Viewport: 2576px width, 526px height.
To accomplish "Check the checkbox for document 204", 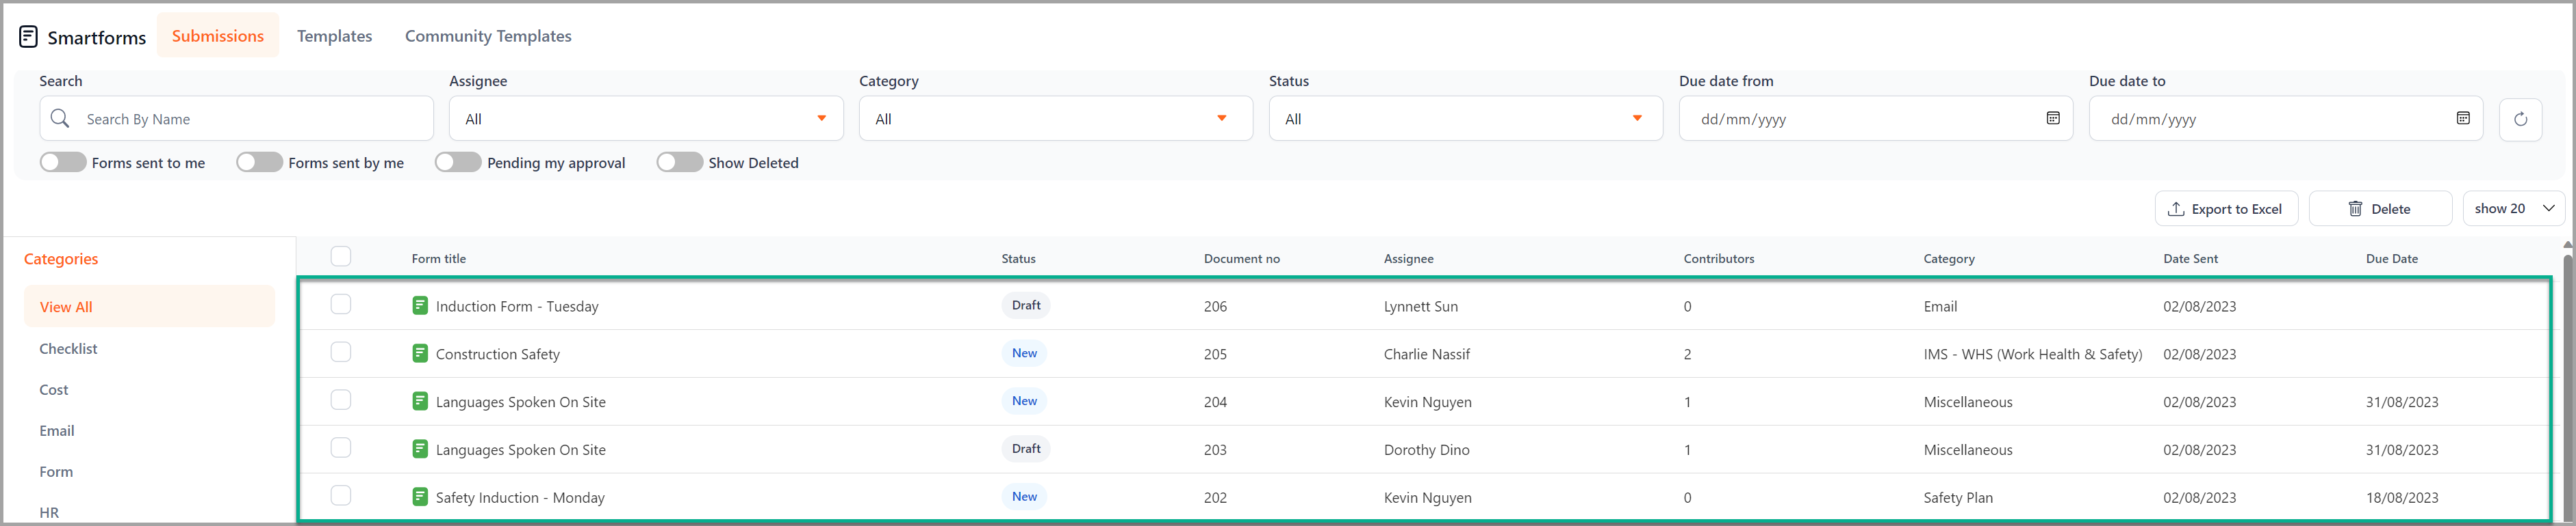I will [341, 400].
